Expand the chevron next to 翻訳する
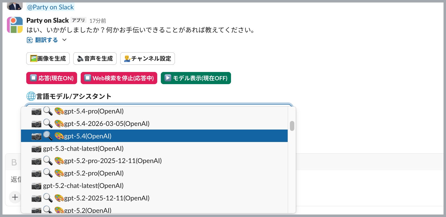Image resolution: width=446 pixels, height=217 pixels. pos(64,40)
